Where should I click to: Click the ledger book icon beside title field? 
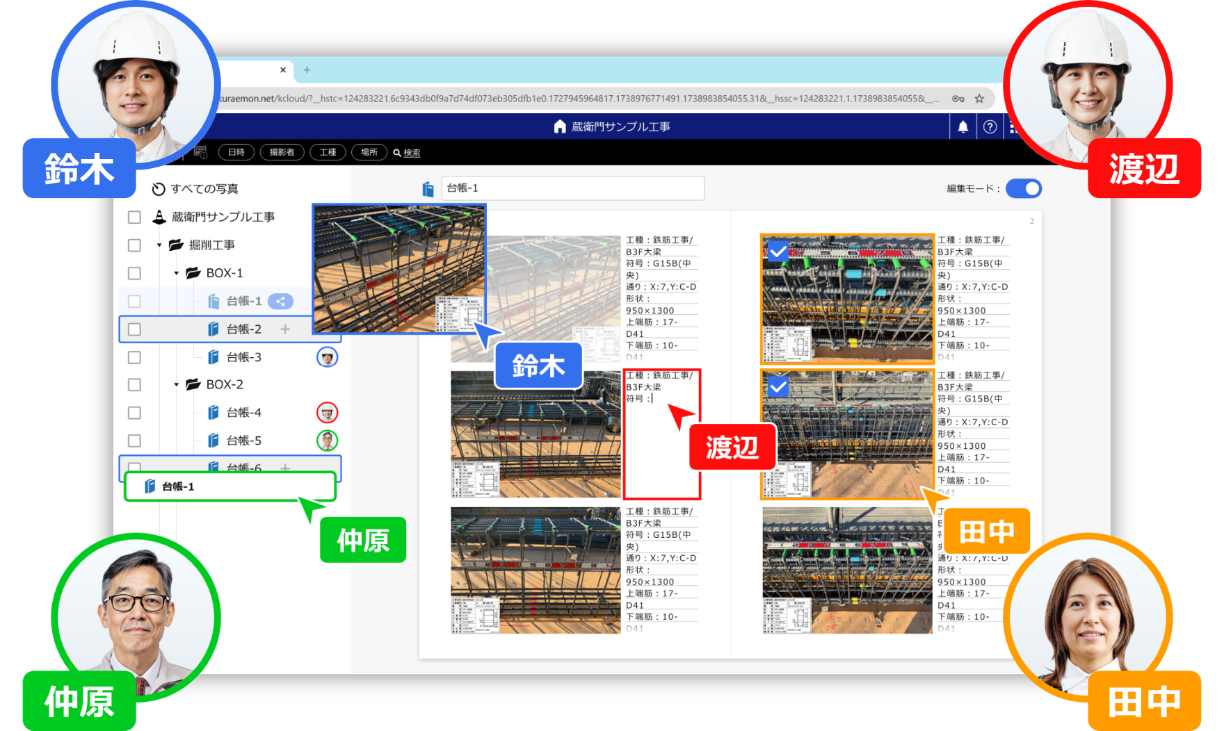(x=428, y=189)
